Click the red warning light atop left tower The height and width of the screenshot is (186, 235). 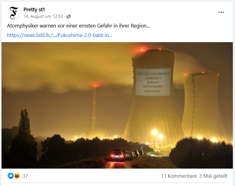[142, 49]
